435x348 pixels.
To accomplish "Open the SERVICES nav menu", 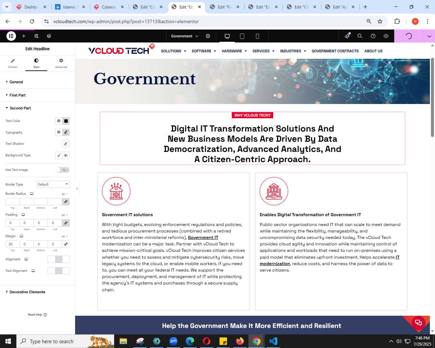I will 263,51.
